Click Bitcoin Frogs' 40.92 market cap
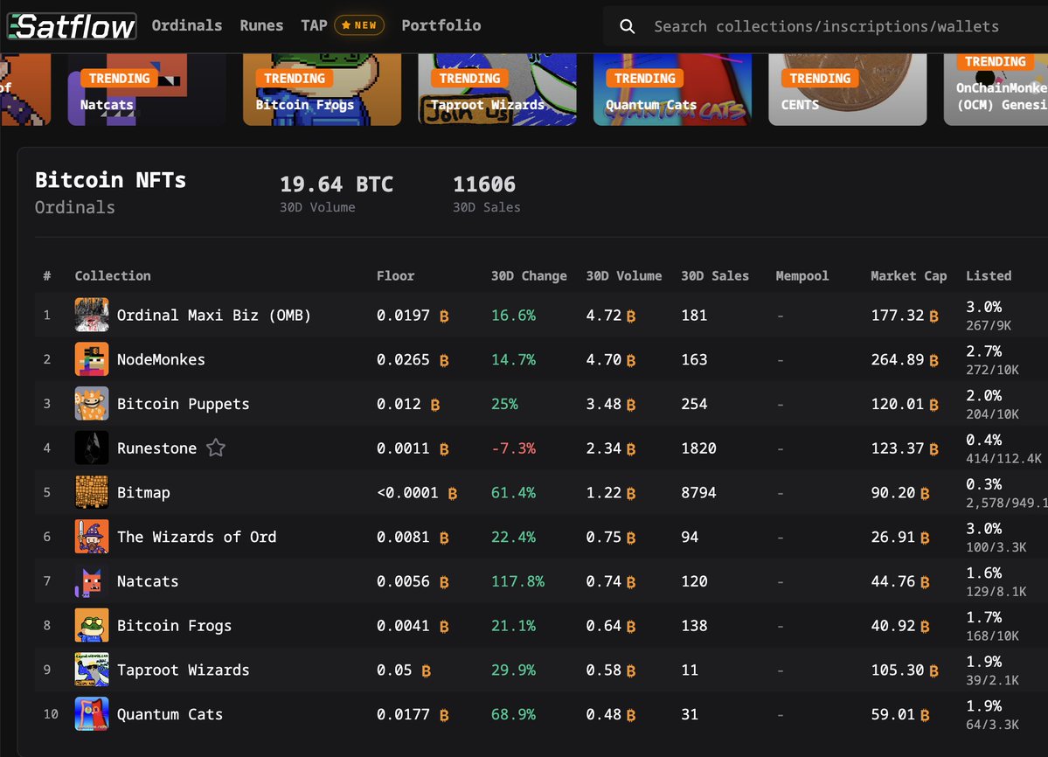 pyautogui.click(x=893, y=626)
